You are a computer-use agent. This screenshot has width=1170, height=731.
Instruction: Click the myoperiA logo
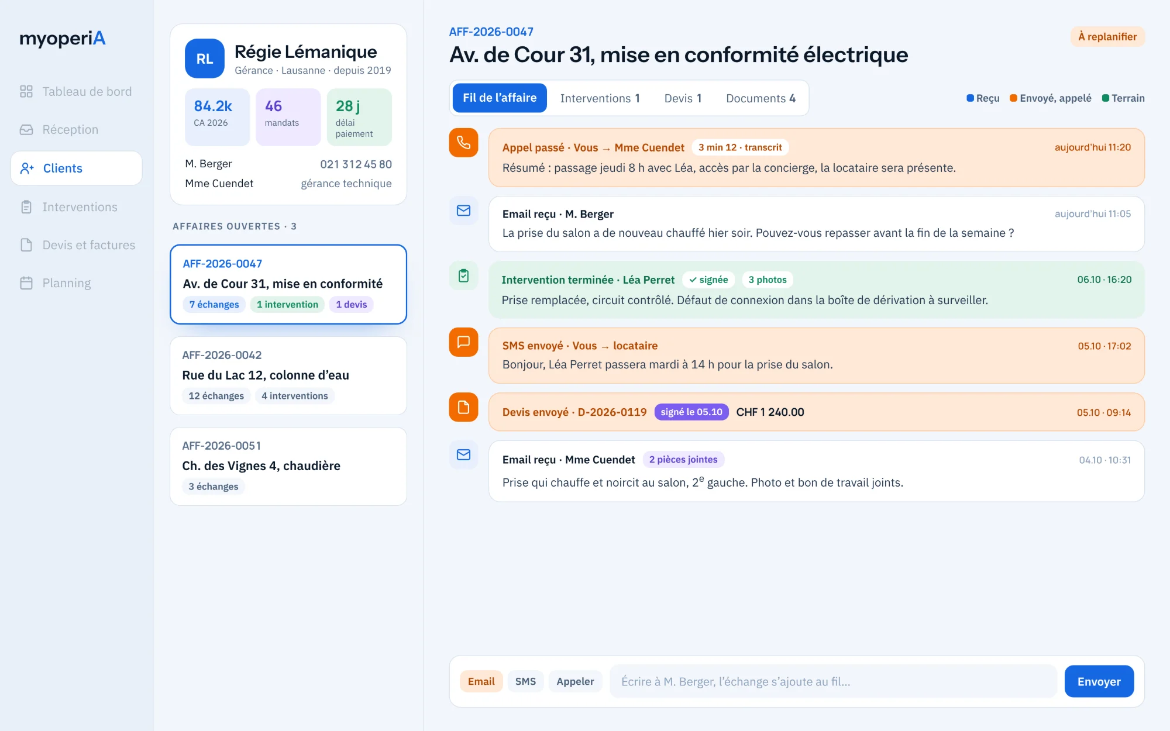pos(63,39)
